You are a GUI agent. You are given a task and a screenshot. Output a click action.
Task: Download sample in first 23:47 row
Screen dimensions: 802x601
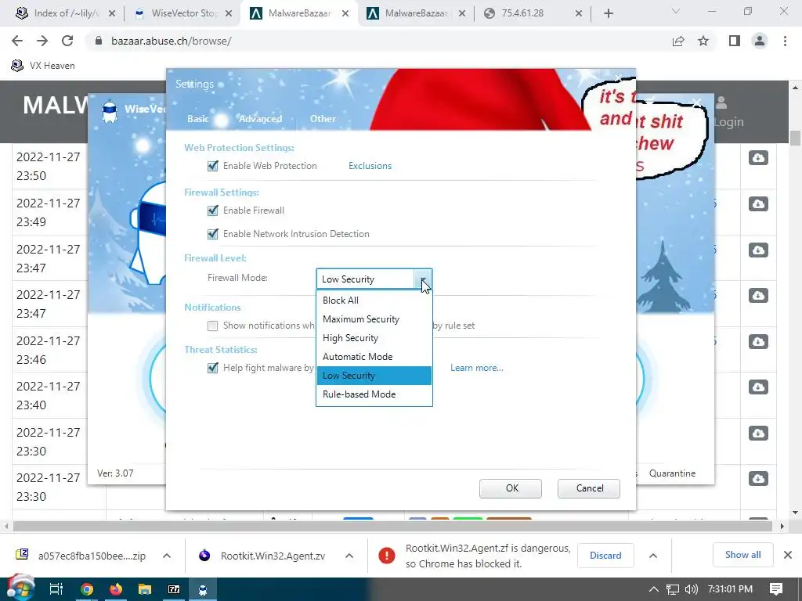tap(758, 250)
